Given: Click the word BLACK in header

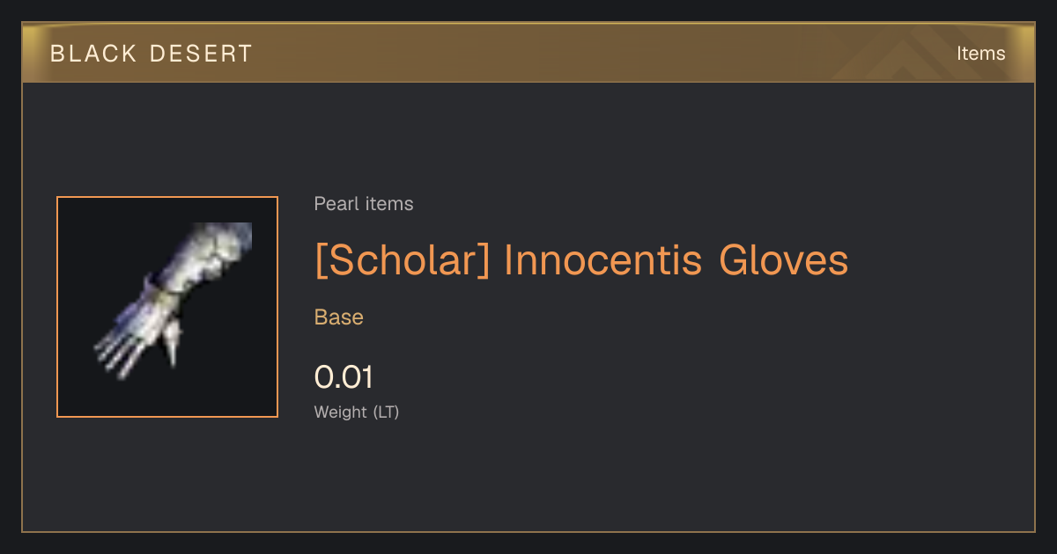Looking at the screenshot, I should (93, 54).
